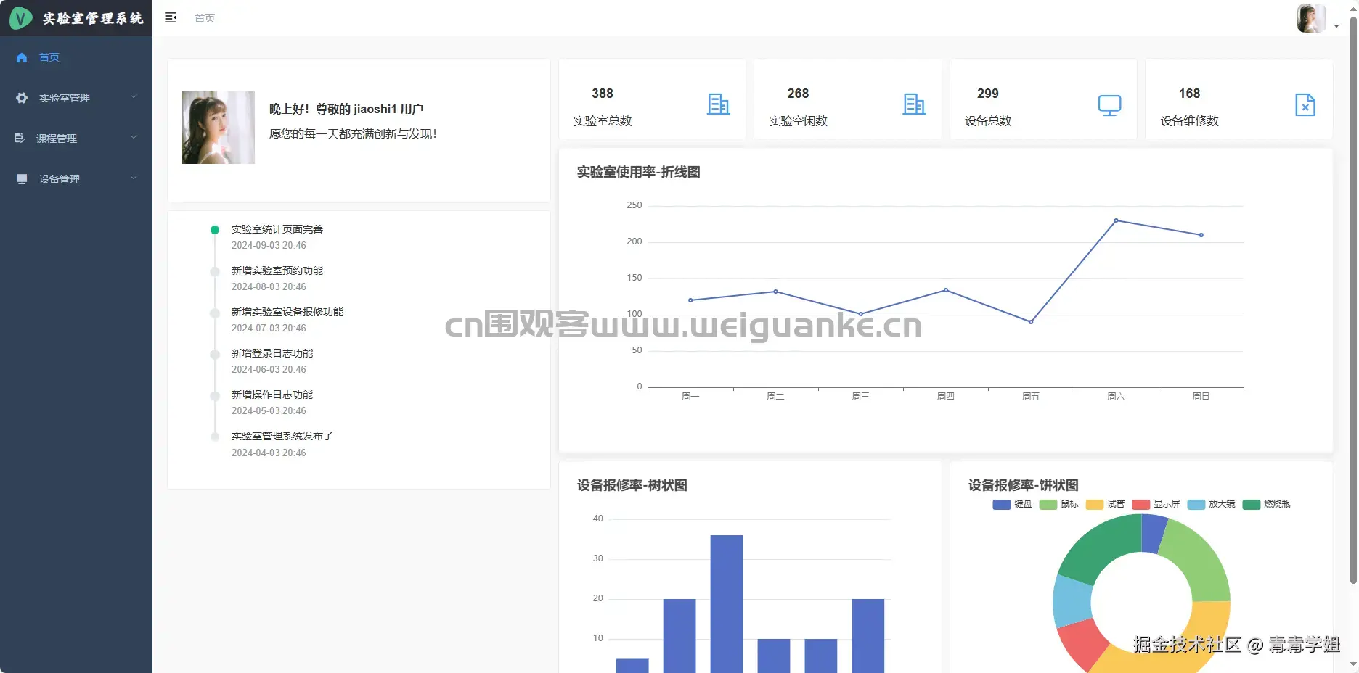Click the building icon on 实验空闲数 card
Viewport: 1359px width, 673px height.
coord(914,104)
